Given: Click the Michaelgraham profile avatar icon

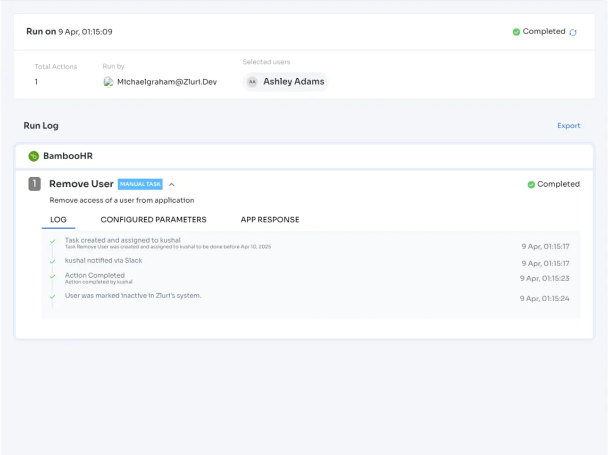Looking at the screenshot, I should point(108,82).
